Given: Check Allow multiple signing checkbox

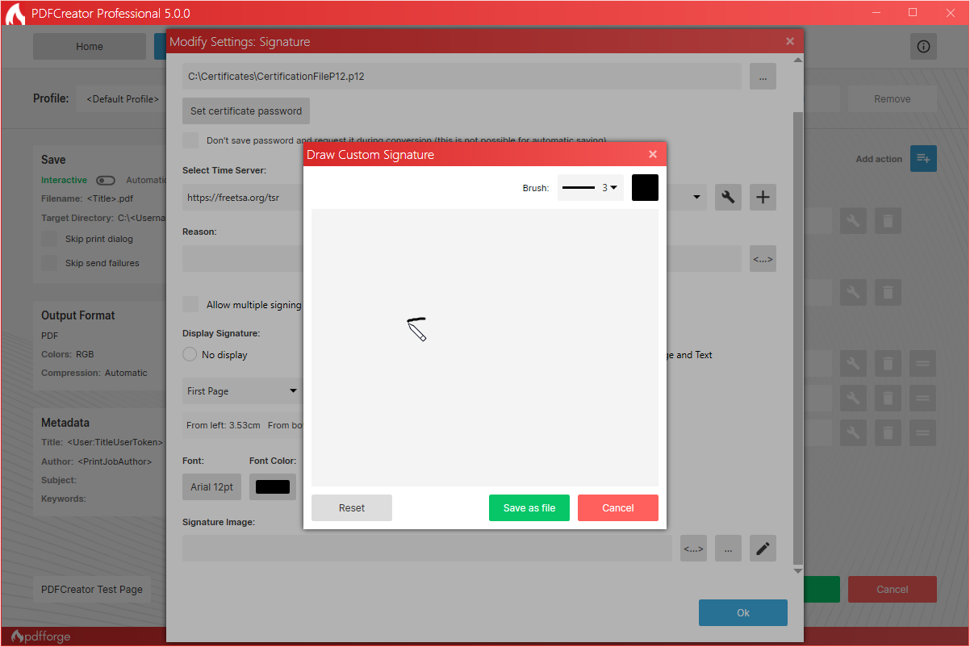Looking at the screenshot, I should pos(190,304).
